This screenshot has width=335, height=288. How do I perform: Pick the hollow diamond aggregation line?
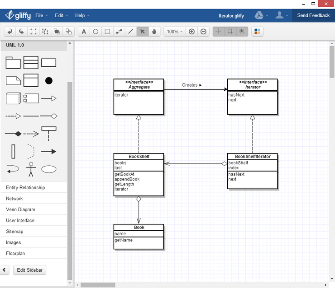pos(49,116)
